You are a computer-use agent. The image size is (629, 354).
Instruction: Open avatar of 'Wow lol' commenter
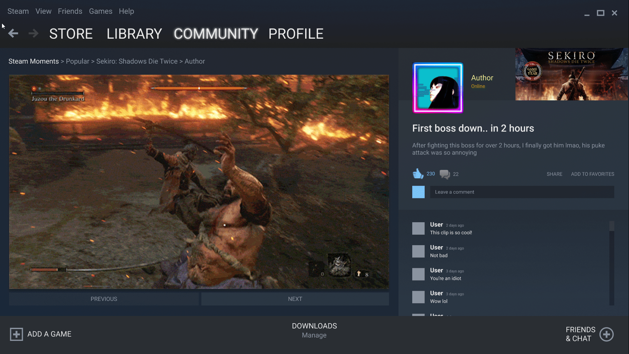418,297
